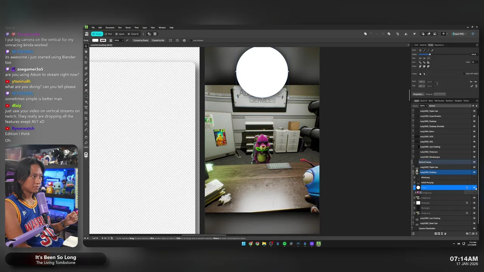Select the round join option
Screen dimensions: 484x272
(420, 62)
